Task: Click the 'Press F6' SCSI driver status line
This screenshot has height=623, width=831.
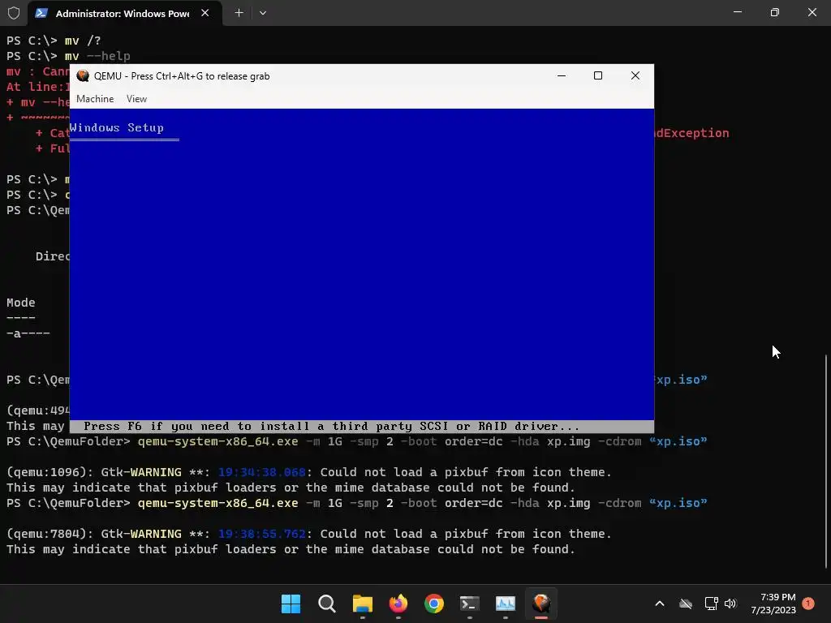Action: coord(331,427)
